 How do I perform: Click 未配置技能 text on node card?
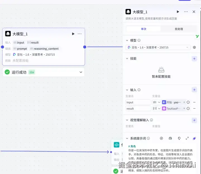20,61
